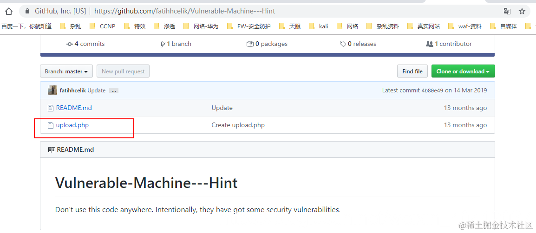Image resolution: width=536 pixels, height=233 pixels.
Task: Open the 特效 bookmark folder
Action: click(x=135, y=26)
